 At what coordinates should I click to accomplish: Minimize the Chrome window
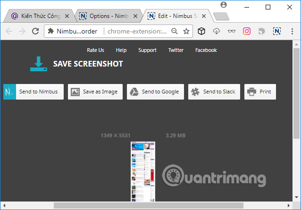pyautogui.click(x=247, y=7)
